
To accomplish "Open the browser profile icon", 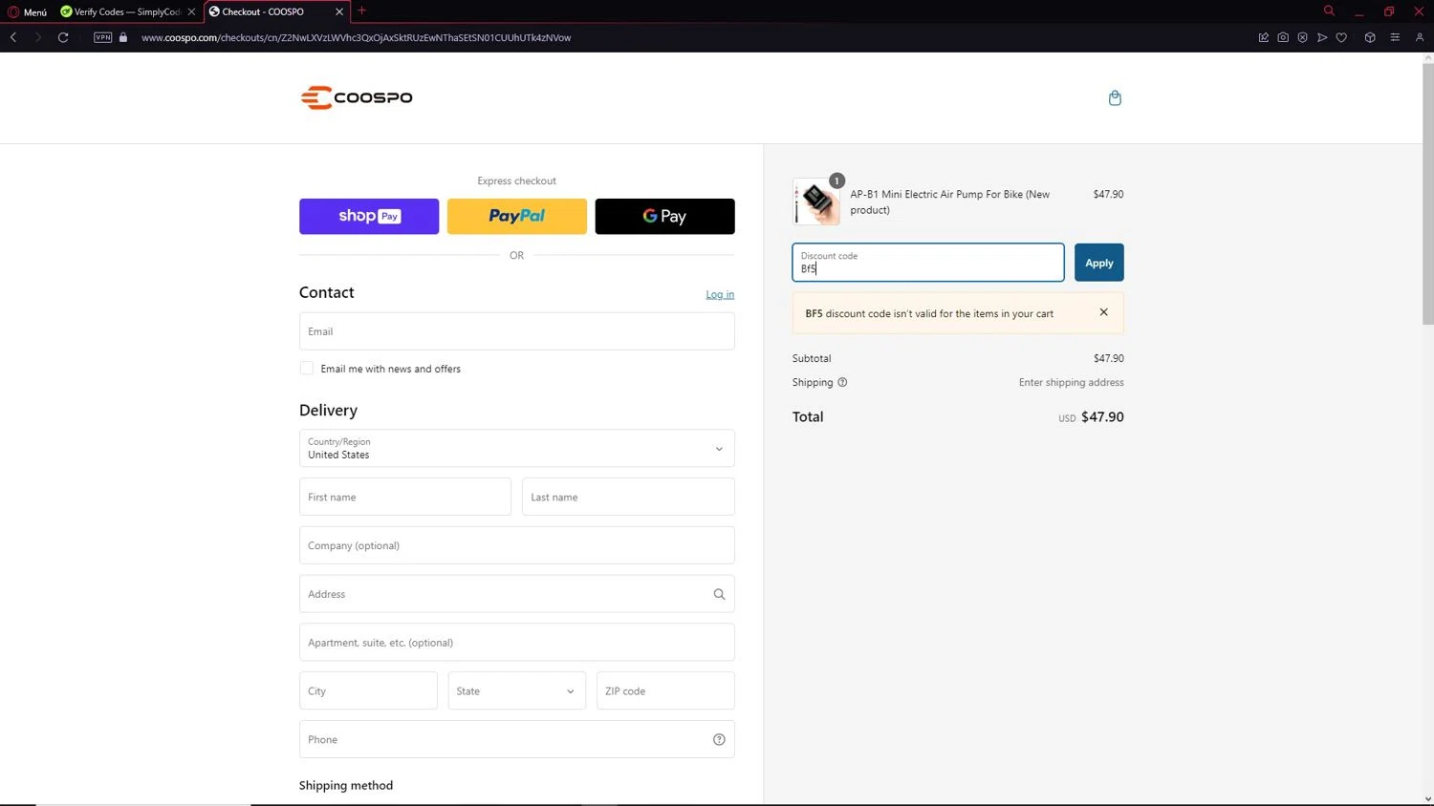I will point(1420,37).
